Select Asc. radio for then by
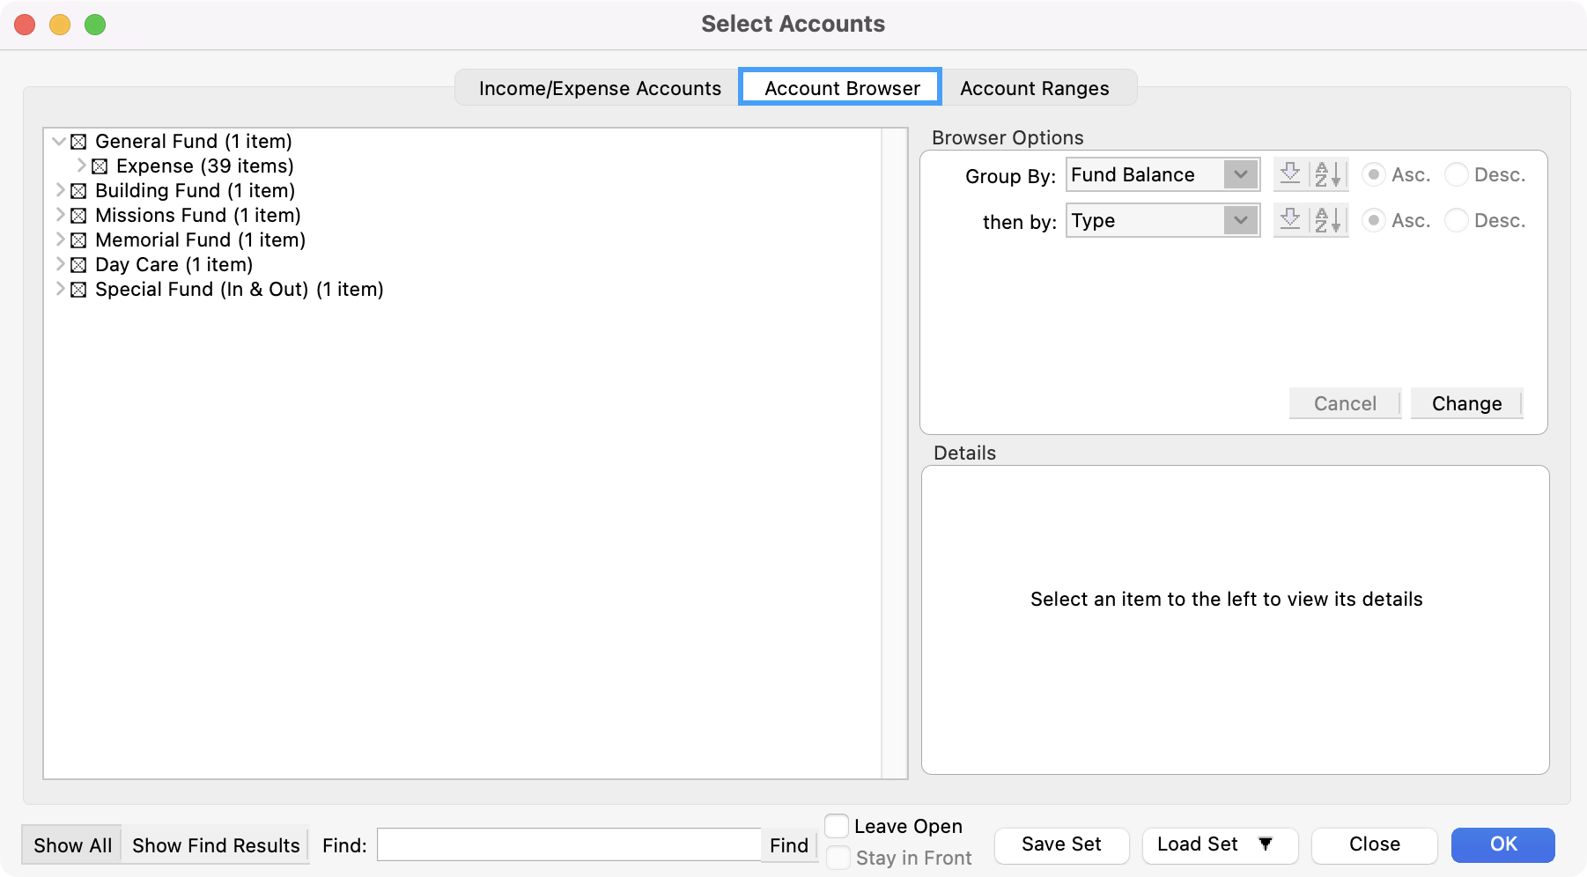The height and width of the screenshot is (877, 1587). point(1373,220)
